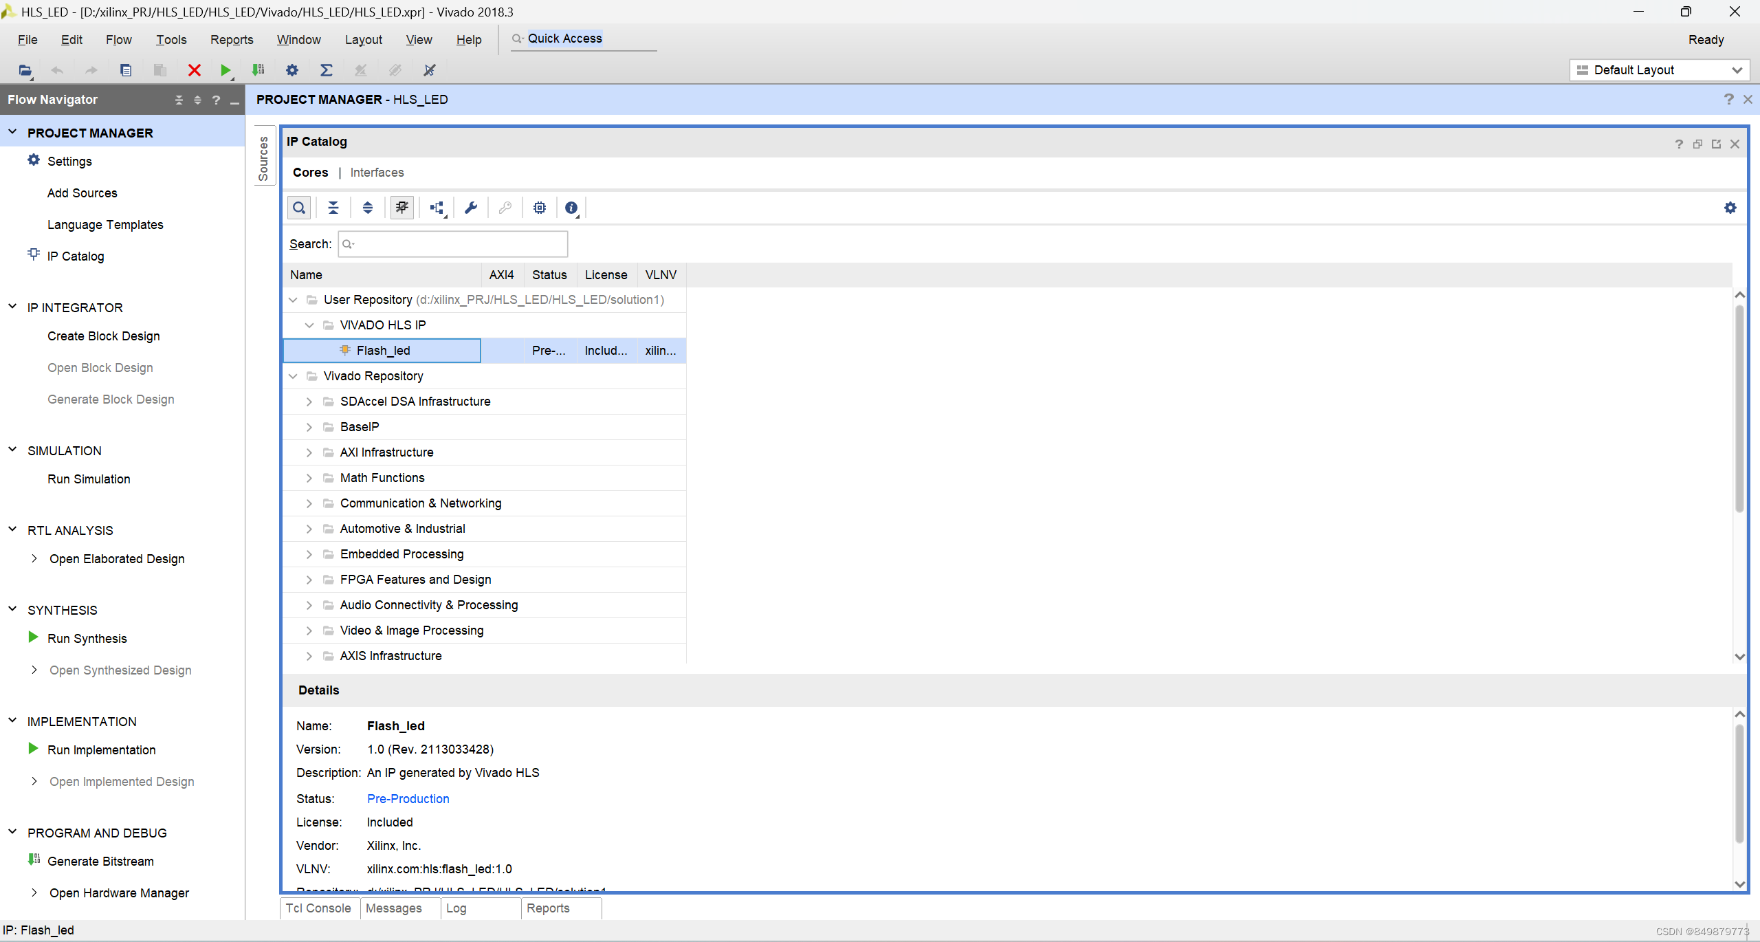Click the hierarchy view icon in IP Catalog
This screenshot has height=942, width=1760.
(x=437, y=208)
